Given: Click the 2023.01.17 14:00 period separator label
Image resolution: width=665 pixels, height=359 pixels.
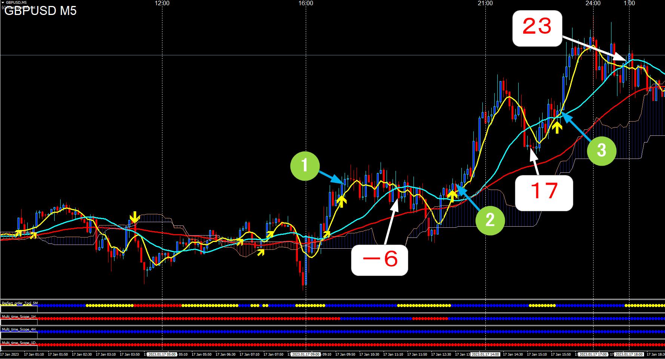Looking at the screenshot, I should [x=485, y=354].
